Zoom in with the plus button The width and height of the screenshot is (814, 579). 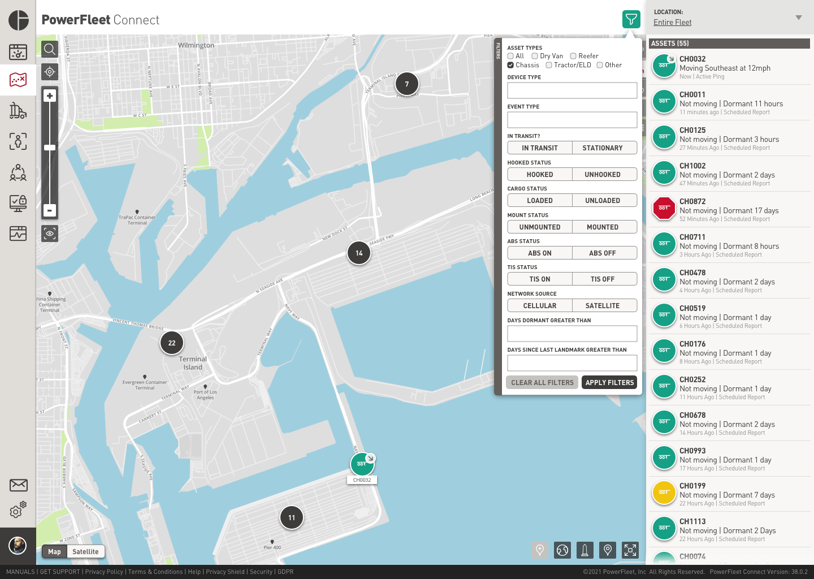pos(50,96)
